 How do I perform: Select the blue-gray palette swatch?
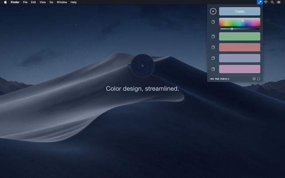coord(239,58)
